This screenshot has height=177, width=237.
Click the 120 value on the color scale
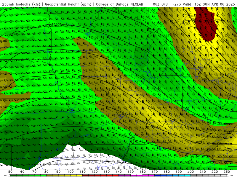click(x=95, y=172)
